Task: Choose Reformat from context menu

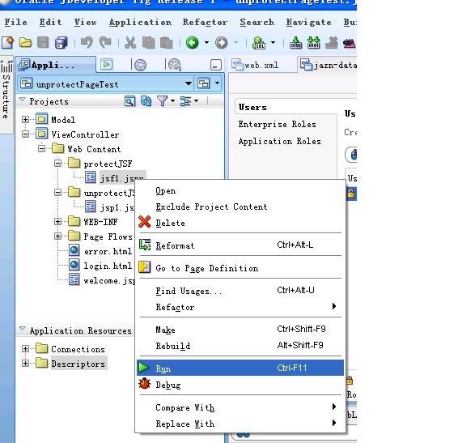Action: click(240, 245)
